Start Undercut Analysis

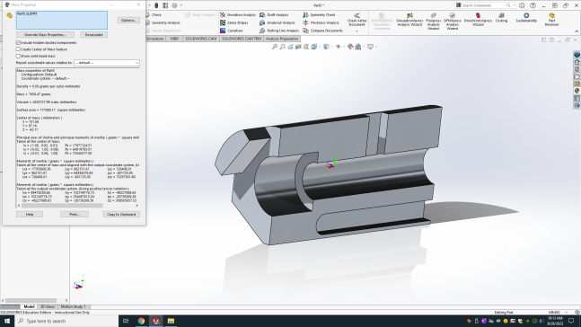tap(277, 22)
